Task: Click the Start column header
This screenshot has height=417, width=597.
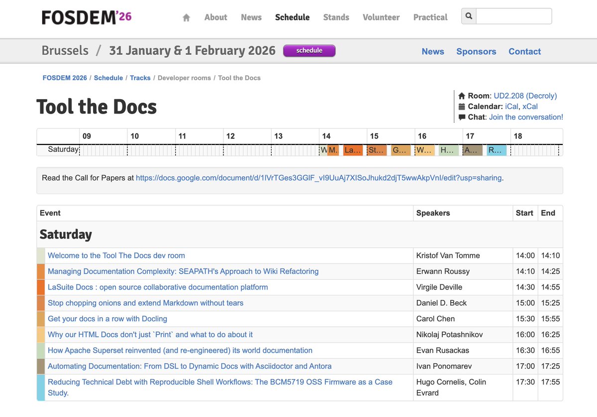Action: coord(524,213)
